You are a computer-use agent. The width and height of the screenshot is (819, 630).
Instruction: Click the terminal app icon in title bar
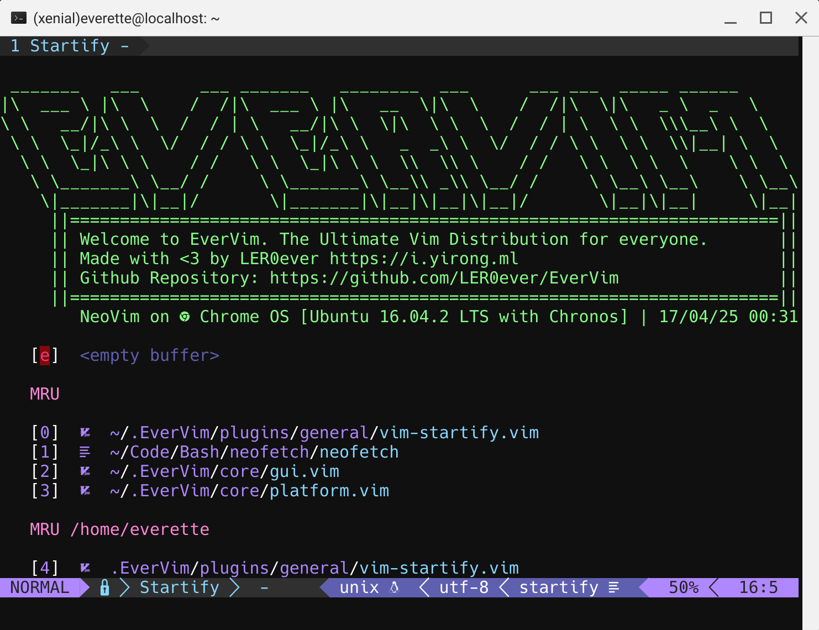click(x=19, y=18)
